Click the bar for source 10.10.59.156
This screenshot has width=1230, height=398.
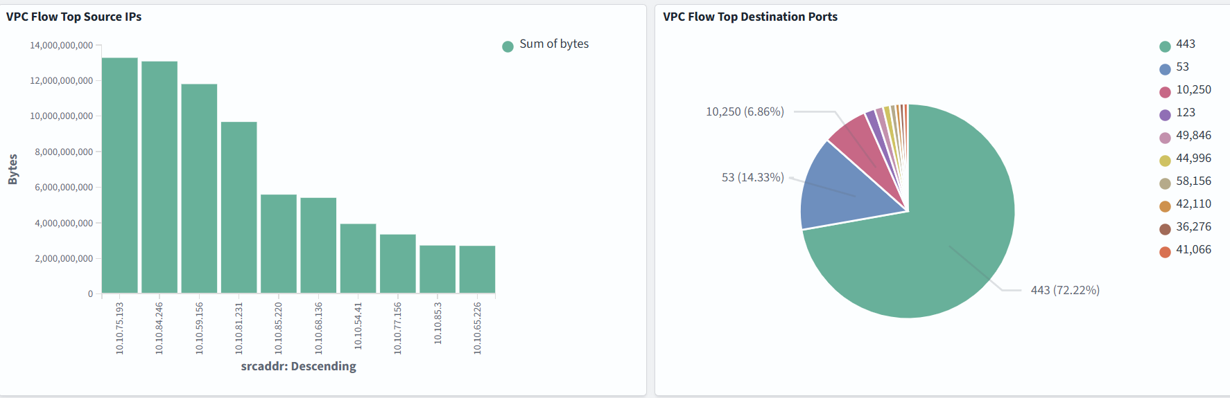[x=199, y=189]
